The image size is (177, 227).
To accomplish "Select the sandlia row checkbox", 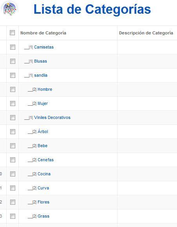I will coord(13,75).
